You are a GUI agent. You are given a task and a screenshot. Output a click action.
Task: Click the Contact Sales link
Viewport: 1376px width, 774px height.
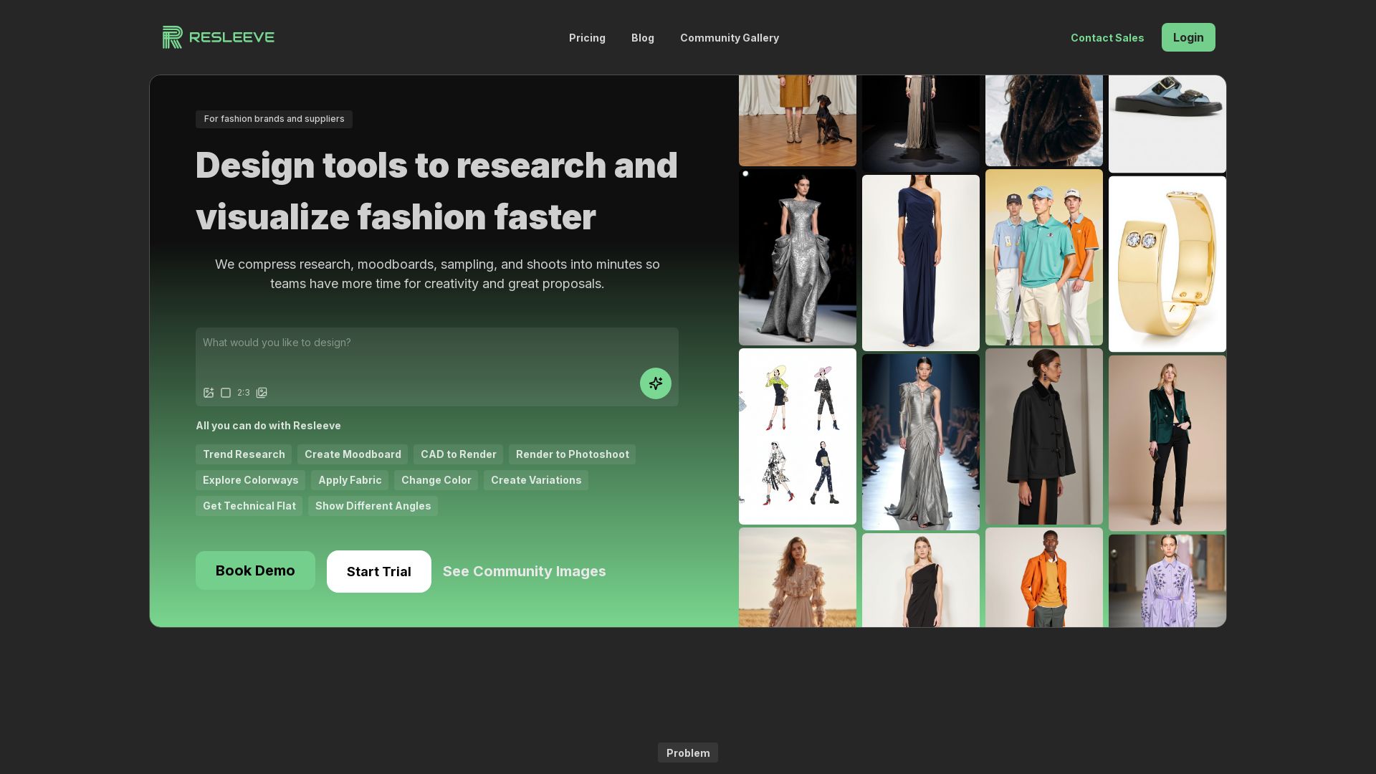pos(1107,38)
